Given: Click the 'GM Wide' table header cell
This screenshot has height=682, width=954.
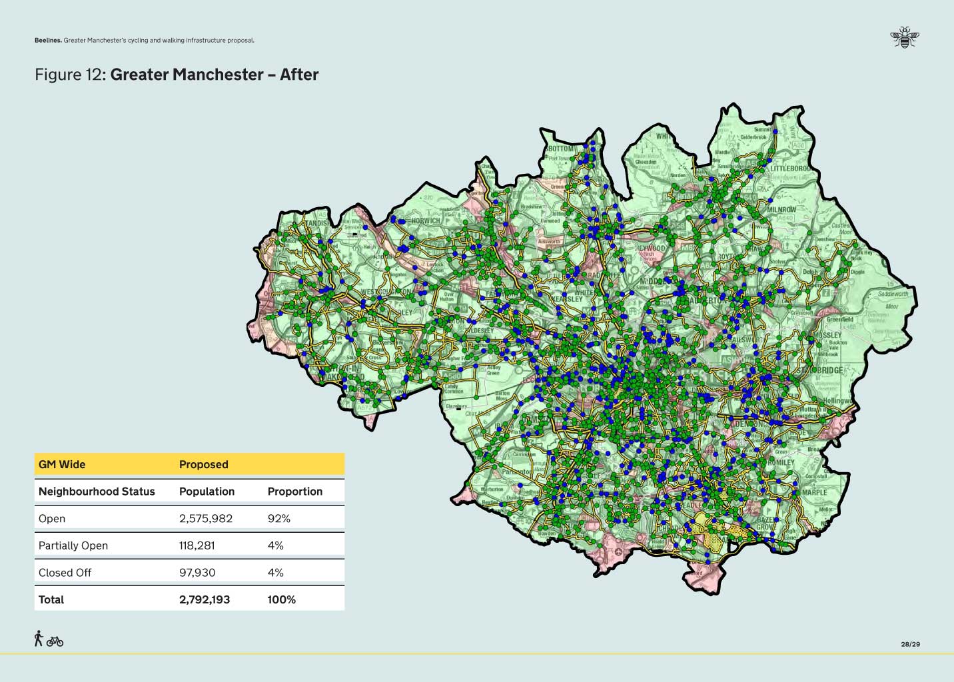Looking at the screenshot, I should coord(62,464).
